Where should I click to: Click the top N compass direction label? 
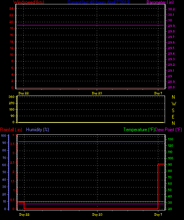click(173, 97)
